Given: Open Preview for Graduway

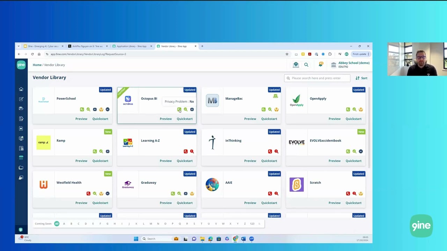Looking at the screenshot, I should pos(166,203).
